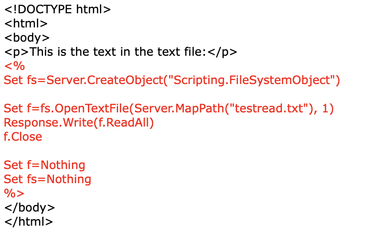Click the f.ReadAll argument
The width and height of the screenshot is (380, 246).
123,122
